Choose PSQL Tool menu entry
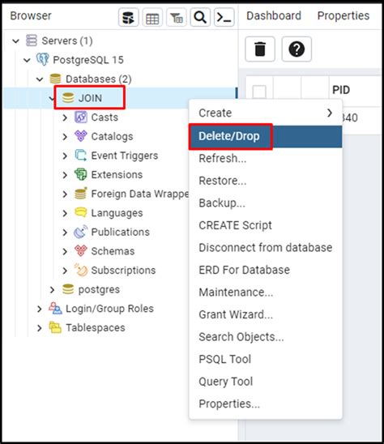The width and height of the screenshot is (384, 444). tap(266, 360)
